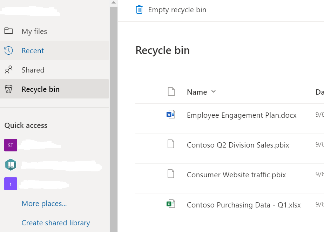
Task: Click Create shared library link
Action: click(56, 223)
